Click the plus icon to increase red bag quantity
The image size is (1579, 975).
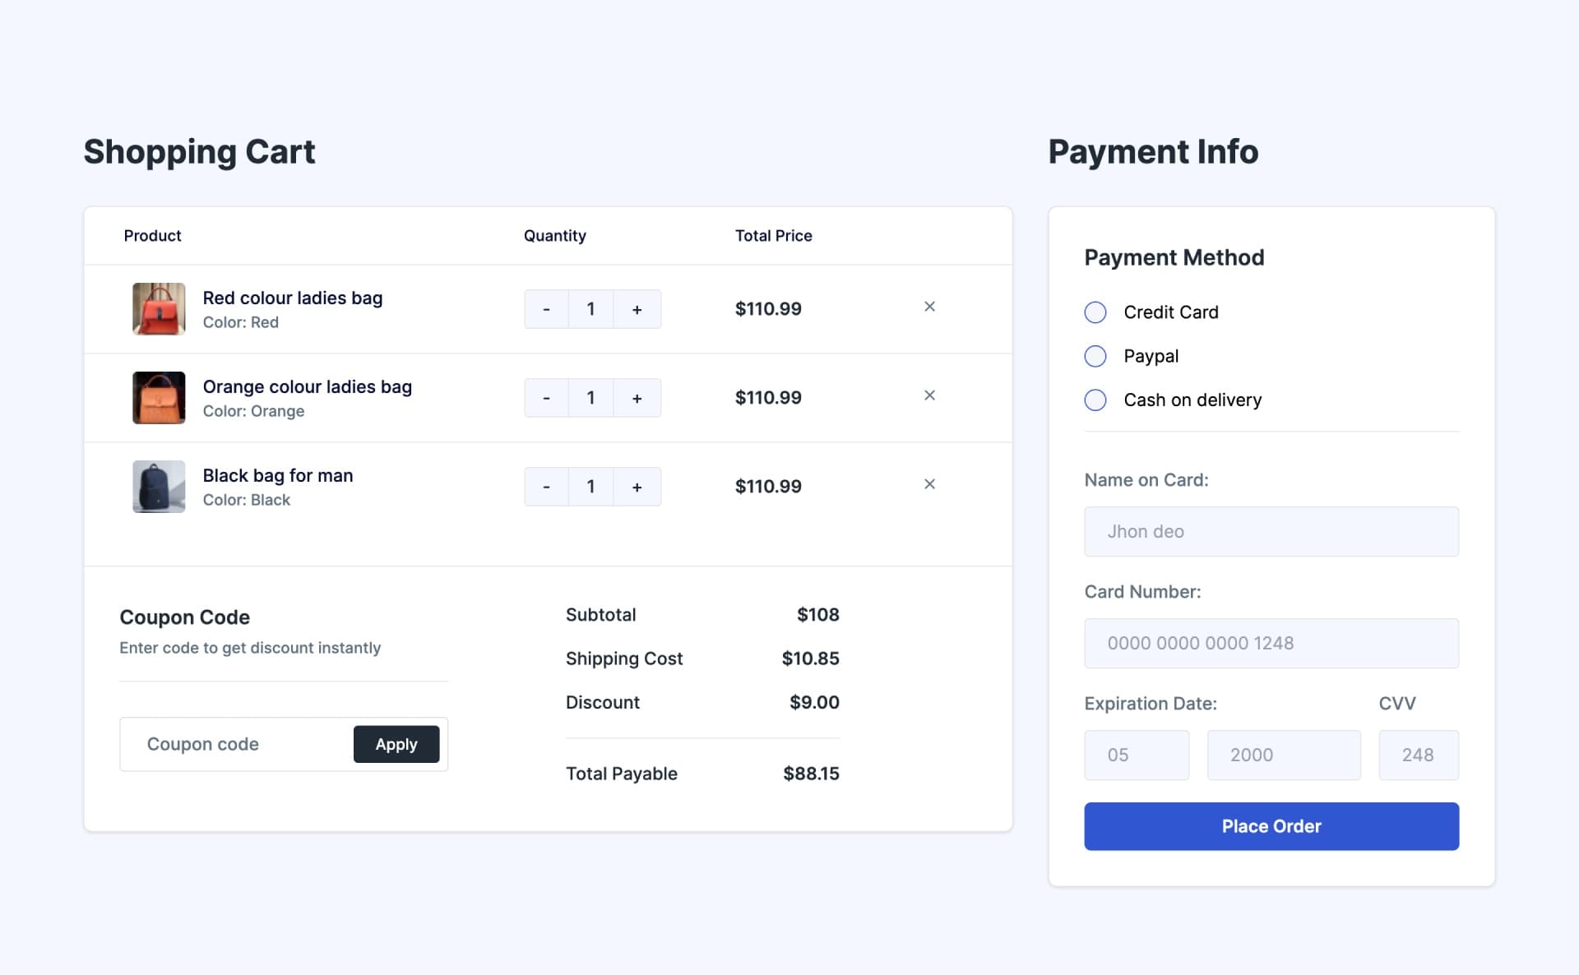coord(635,307)
